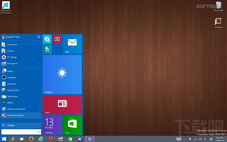Launch the green Store tile
This screenshot has height=142, width=227.
coord(72,125)
